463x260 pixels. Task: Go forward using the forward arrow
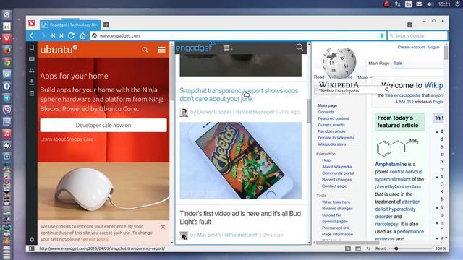point(43,35)
